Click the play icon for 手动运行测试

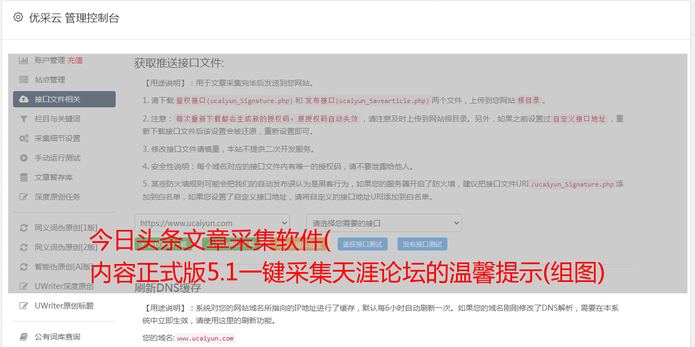[x=24, y=158]
